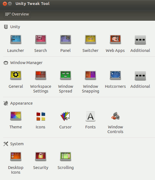This screenshot has height=180, width=155.
Task: Open Additional settings in Window Manager section
Action: [140, 76]
